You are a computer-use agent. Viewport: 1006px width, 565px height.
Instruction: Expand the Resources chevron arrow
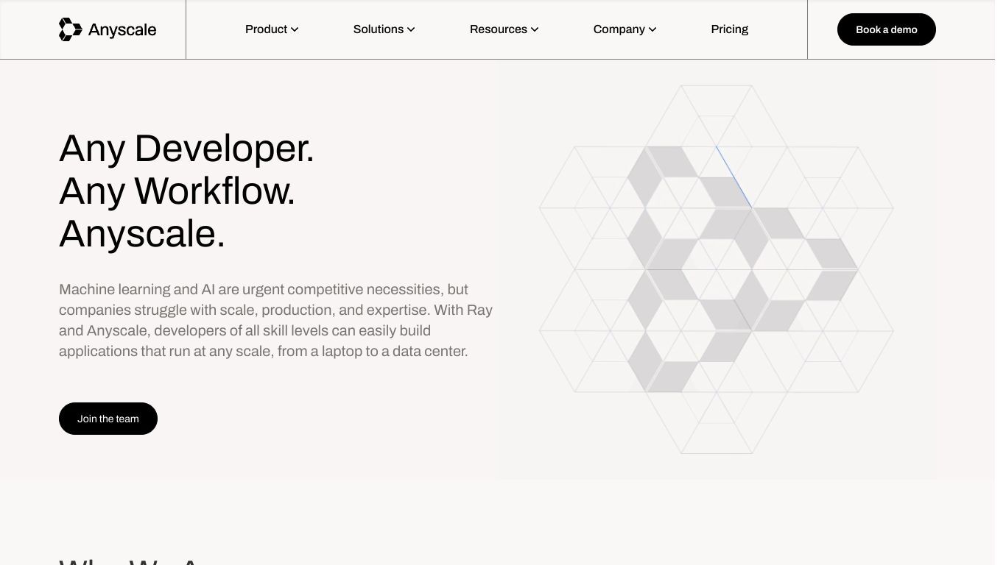tap(535, 29)
